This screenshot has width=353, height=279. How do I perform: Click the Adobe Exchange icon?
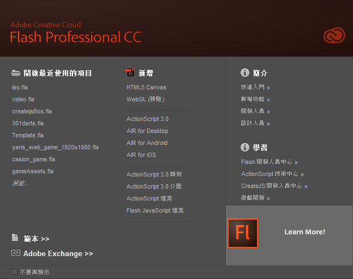(16, 253)
